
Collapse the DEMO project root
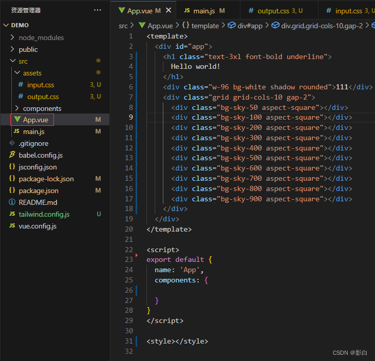[x=6, y=25]
